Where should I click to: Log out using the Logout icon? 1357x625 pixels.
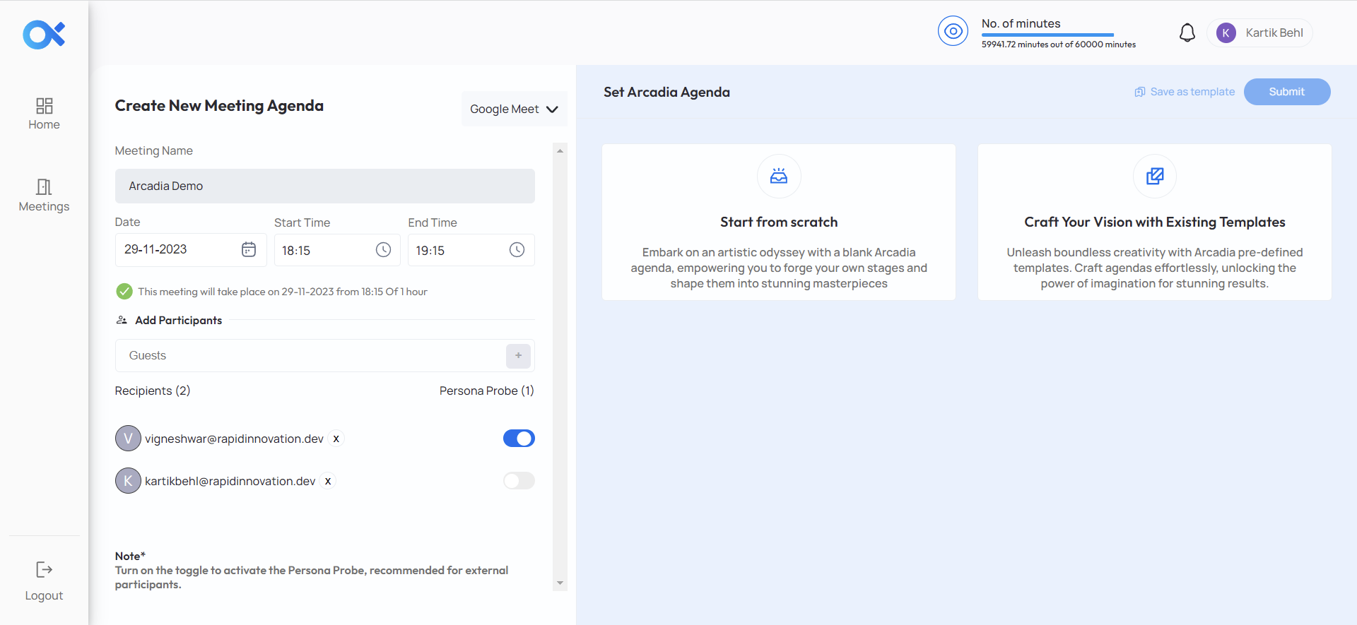point(44,569)
